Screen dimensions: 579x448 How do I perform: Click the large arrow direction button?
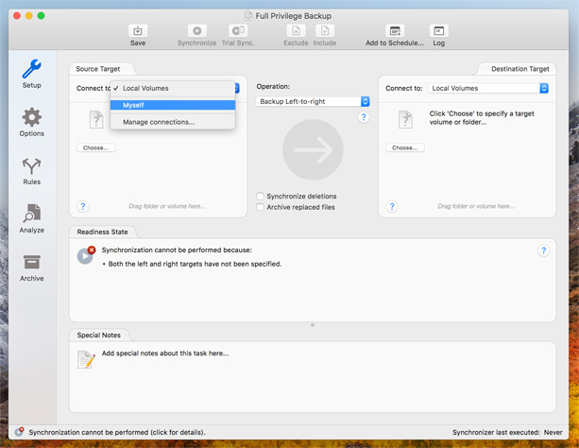click(313, 149)
